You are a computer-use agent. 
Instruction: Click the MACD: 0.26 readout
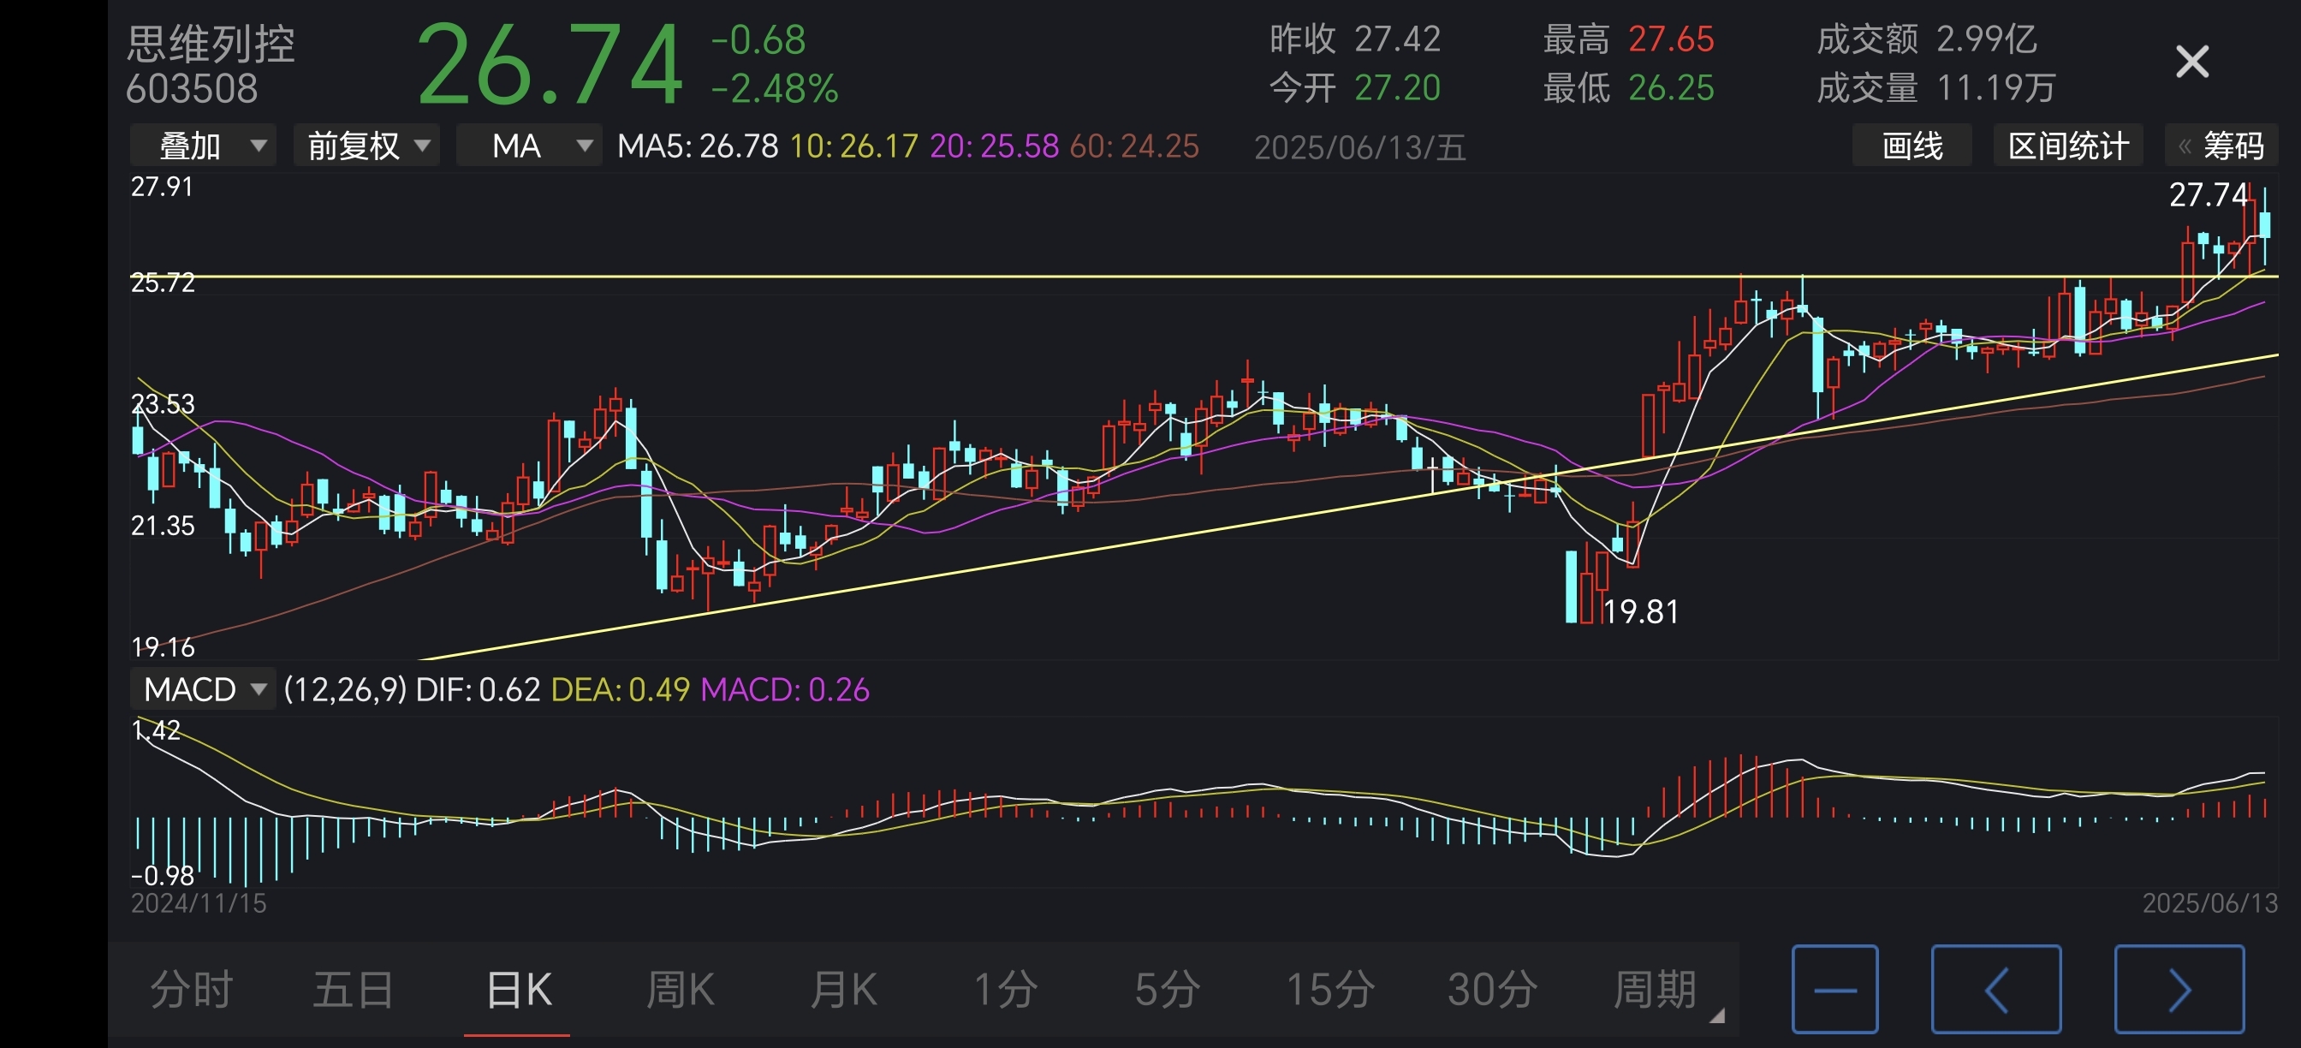[785, 690]
